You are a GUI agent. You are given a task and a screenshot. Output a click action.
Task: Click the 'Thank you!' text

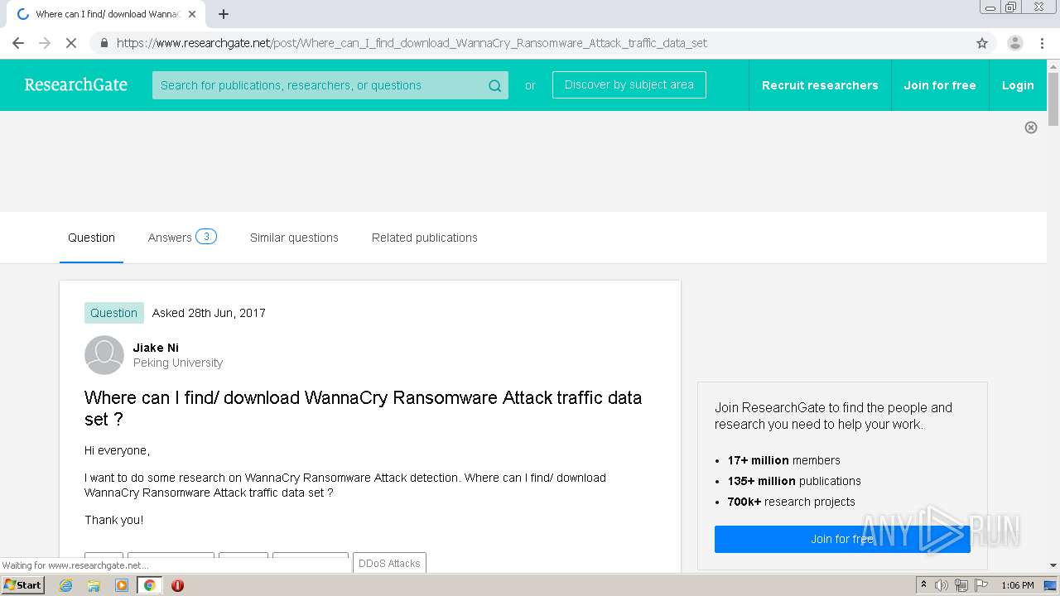[x=114, y=520]
